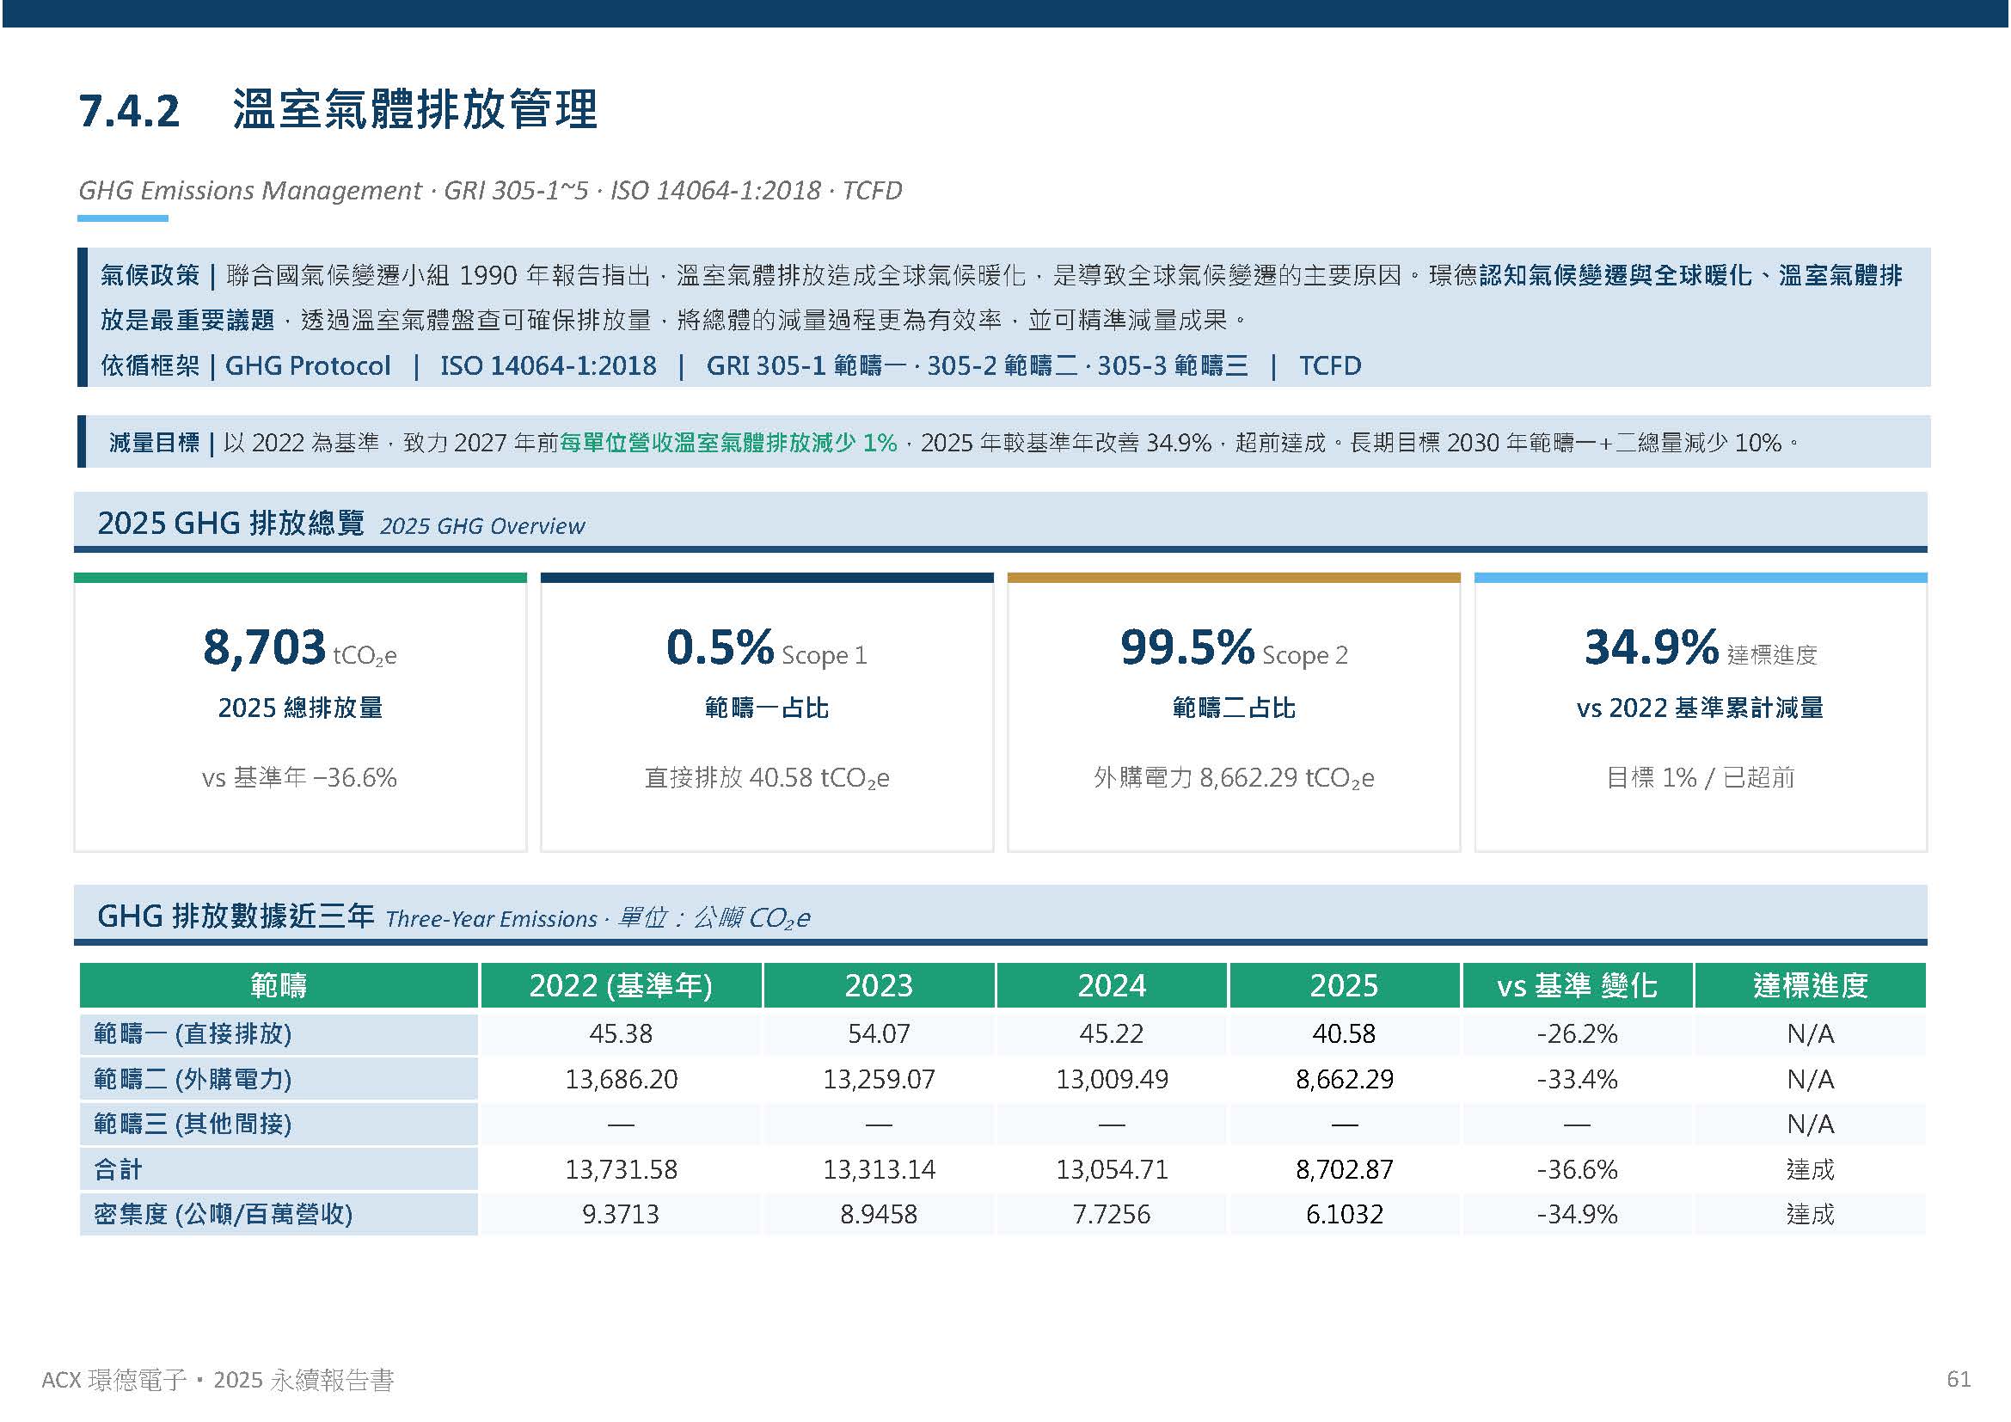
Task: Click the 0.5% Scope 1 figure
Action: 766,649
